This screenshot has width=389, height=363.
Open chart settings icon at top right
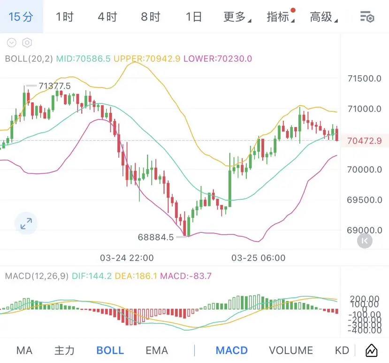(x=367, y=17)
